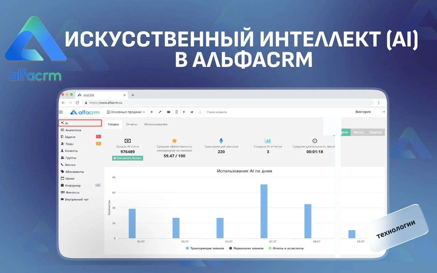The height and width of the screenshot is (273, 437).
Task: Click the balance value 976489
Action: (128, 152)
